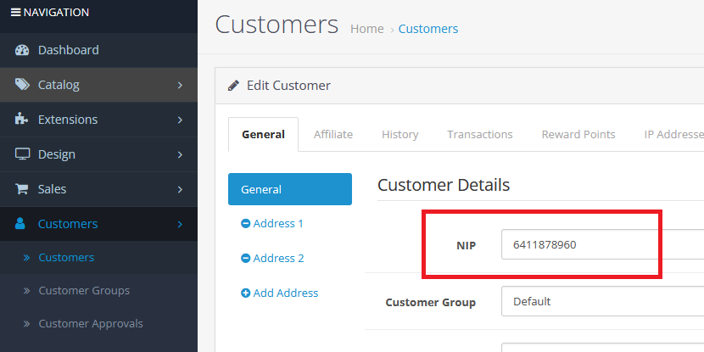Go to Home breadcrumb link
Image resolution: width=704 pixels, height=352 pixels.
366,29
